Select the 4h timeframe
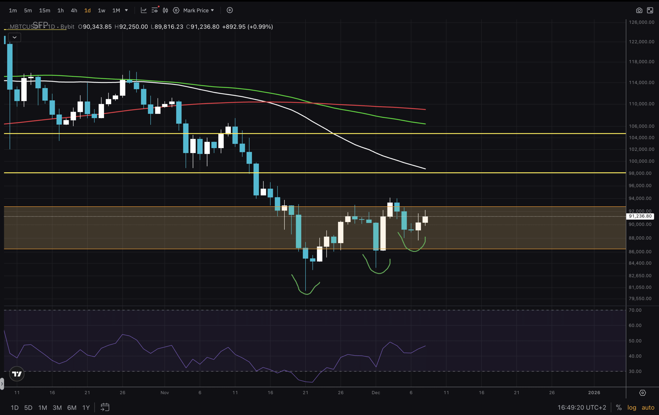 click(x=74, y=10)
